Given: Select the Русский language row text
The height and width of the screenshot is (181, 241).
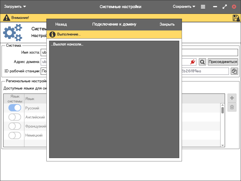Looking at the screenshot, I should (32, 108).
